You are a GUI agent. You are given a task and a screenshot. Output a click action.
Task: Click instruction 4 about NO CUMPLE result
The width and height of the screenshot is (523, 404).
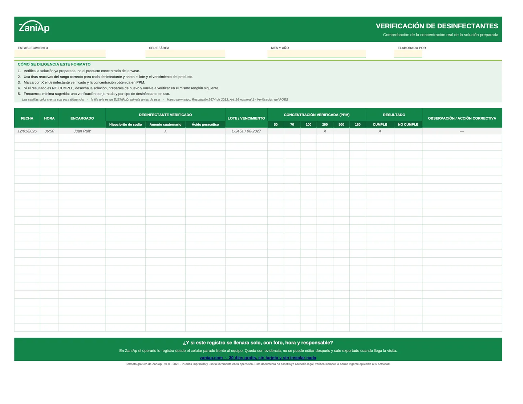(x=118, y=88)
